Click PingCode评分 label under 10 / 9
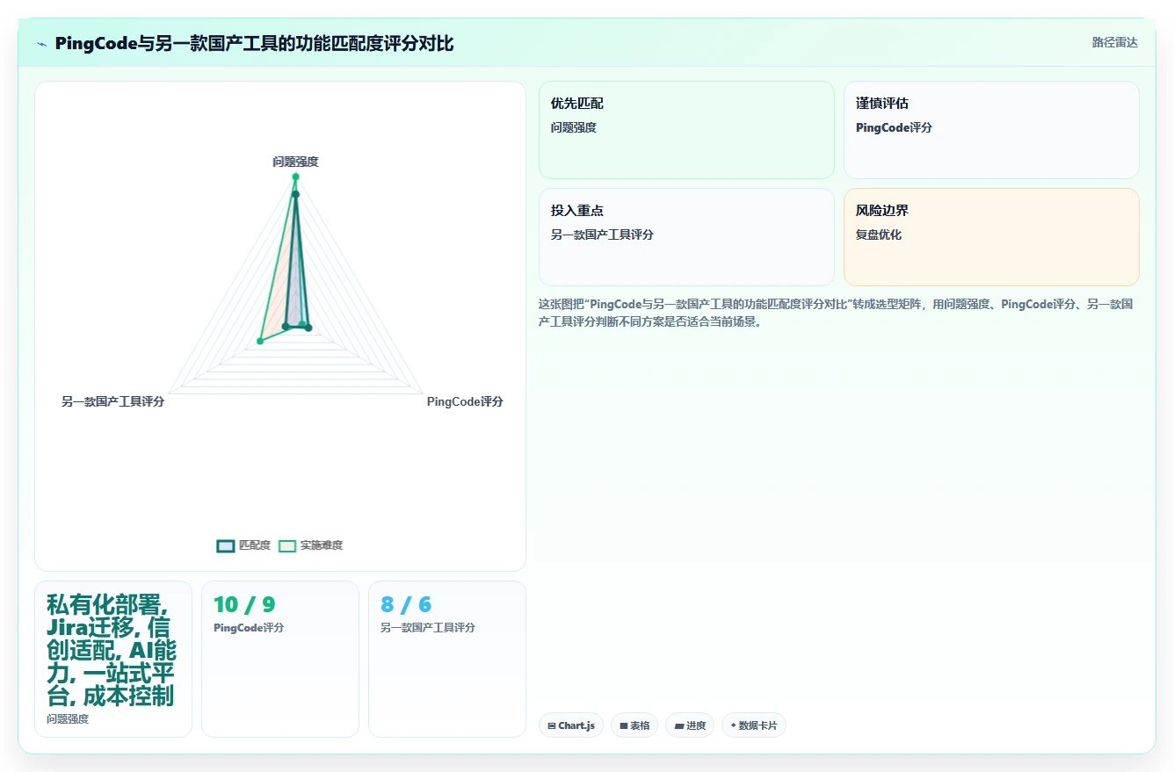Viewport: 1174px width, 772px height. pos(249,628)
